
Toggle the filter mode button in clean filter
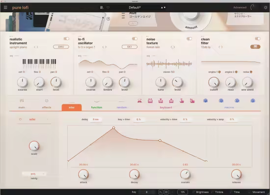tap(255, 47)
